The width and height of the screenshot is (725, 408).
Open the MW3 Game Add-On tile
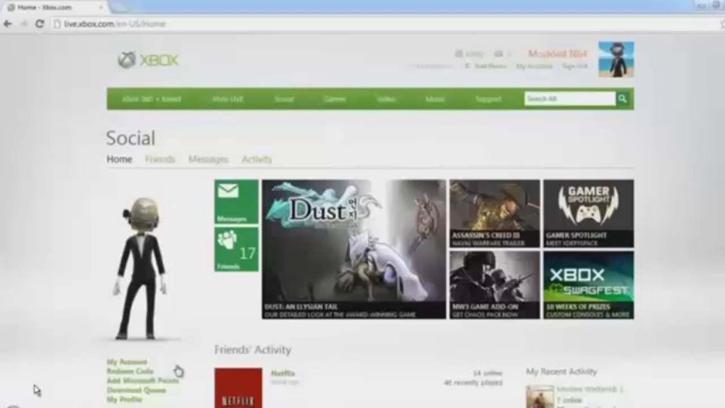(495, 285)
